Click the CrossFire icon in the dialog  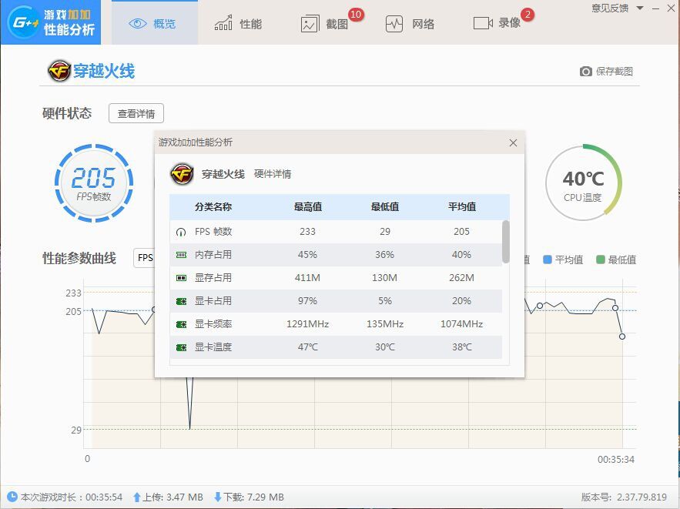[182, 174]
